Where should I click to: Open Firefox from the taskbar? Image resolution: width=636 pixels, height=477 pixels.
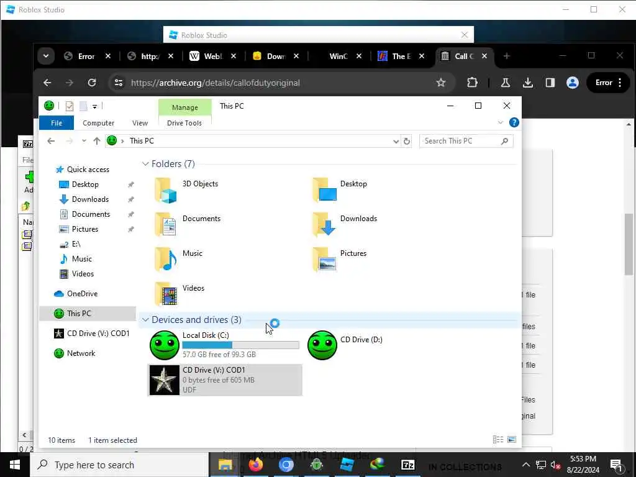255,465
